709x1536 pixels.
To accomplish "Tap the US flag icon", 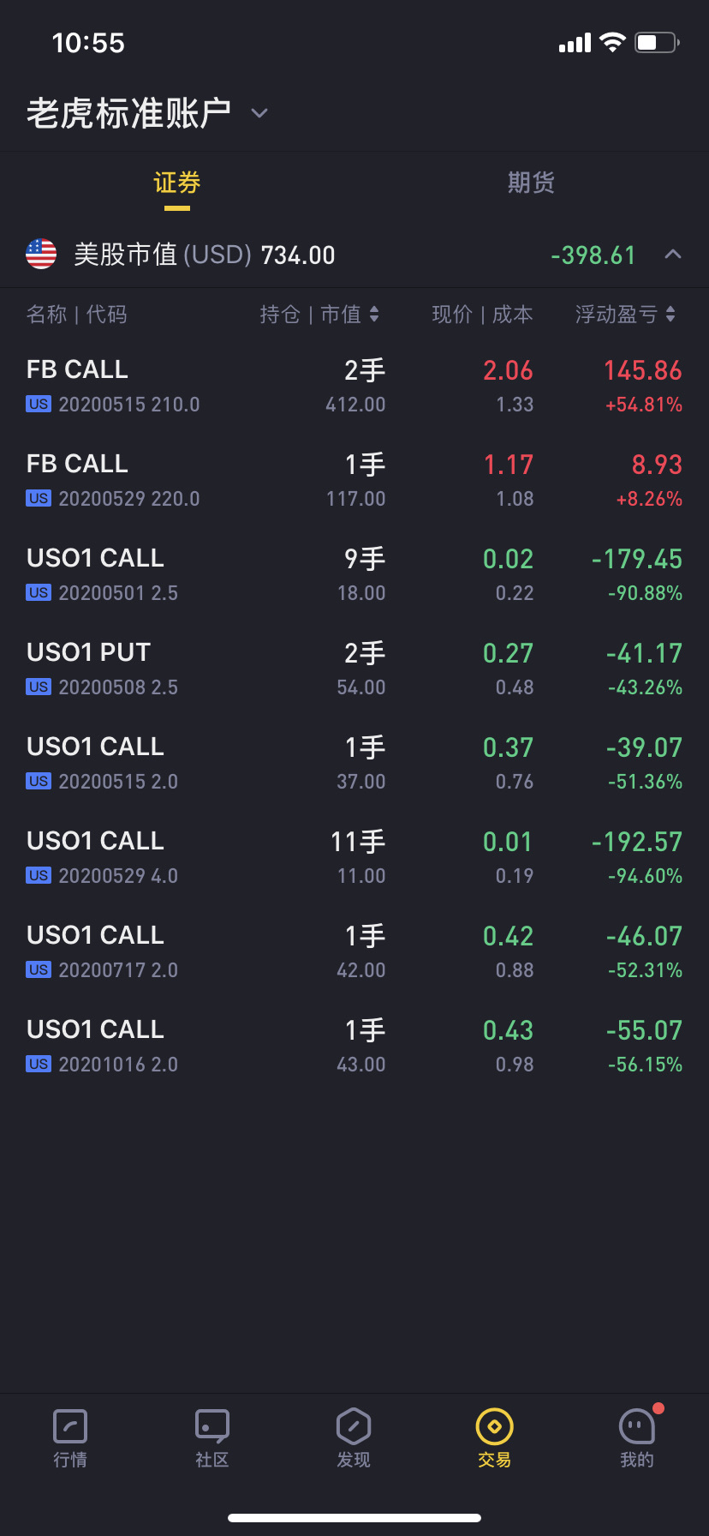I will point(41,255).
